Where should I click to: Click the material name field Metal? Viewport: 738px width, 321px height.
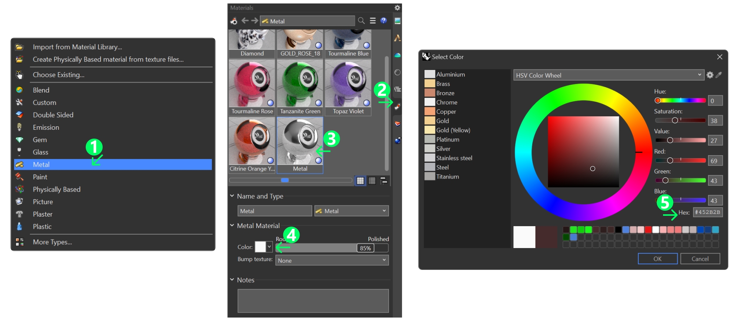274,211
